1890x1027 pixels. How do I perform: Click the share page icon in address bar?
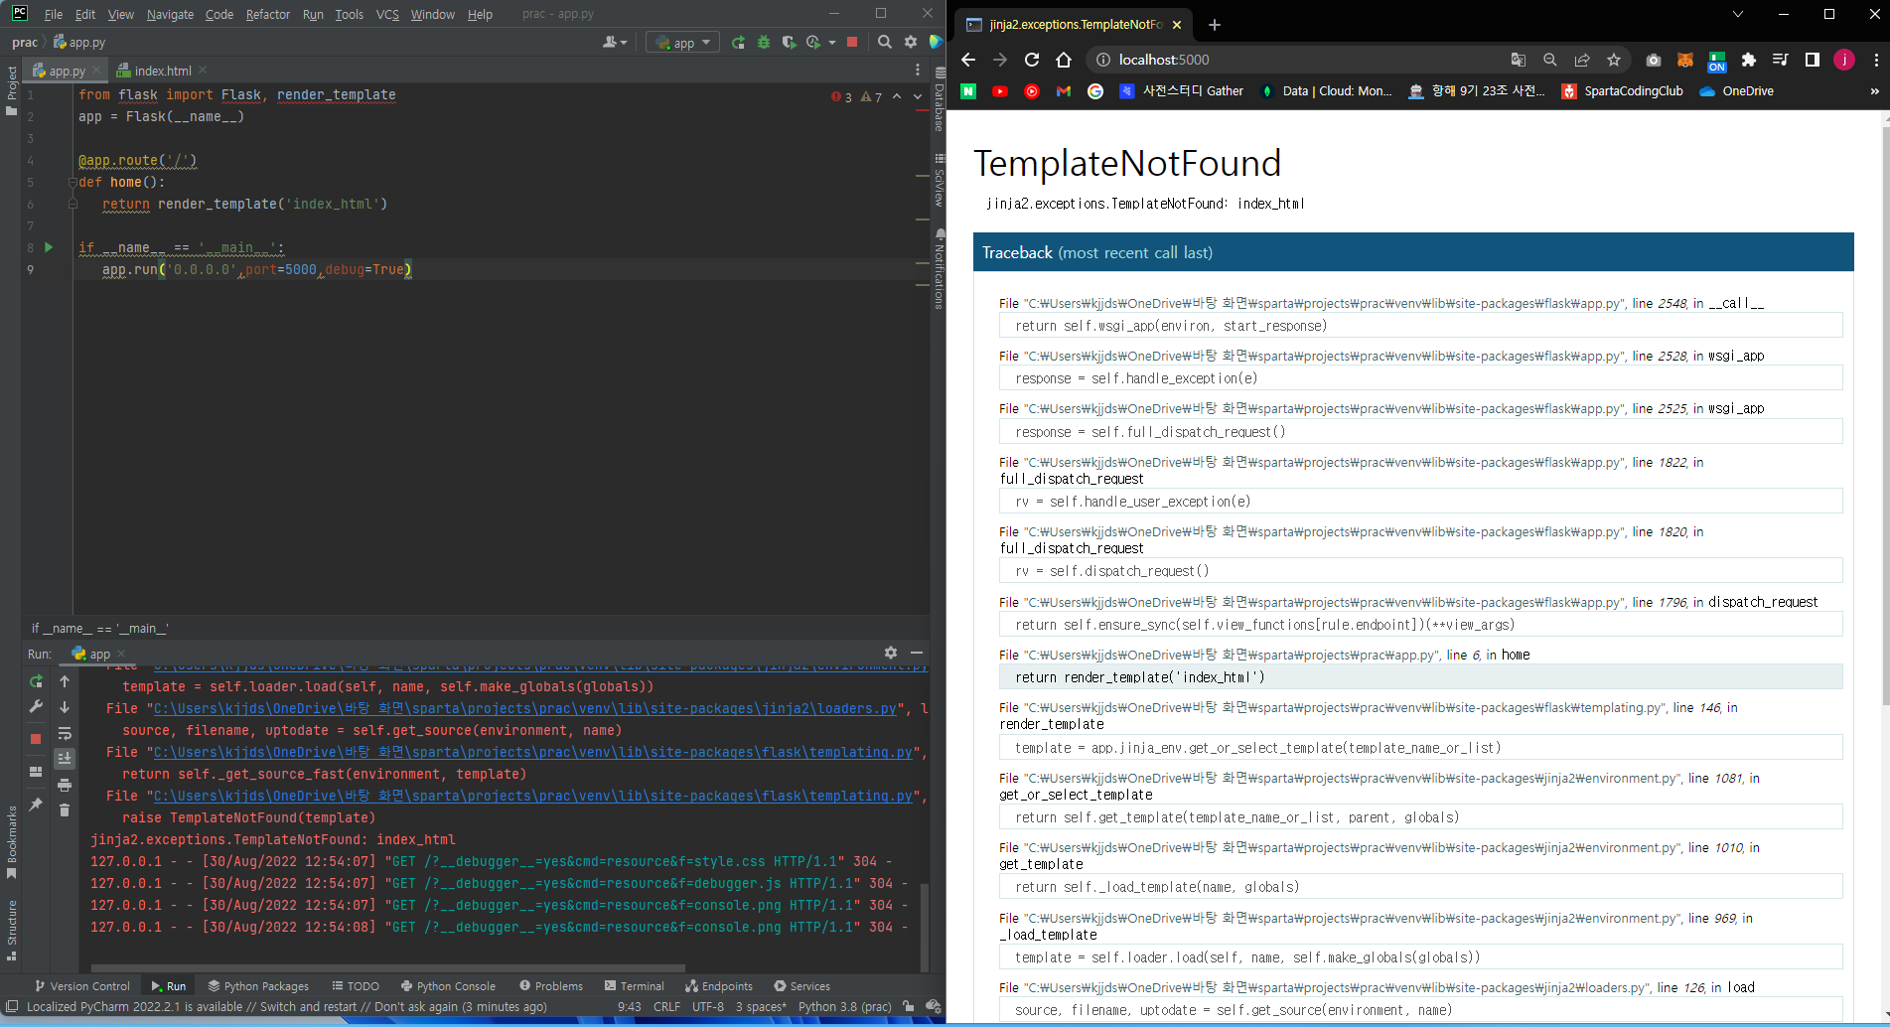(x=1582, y=60)
